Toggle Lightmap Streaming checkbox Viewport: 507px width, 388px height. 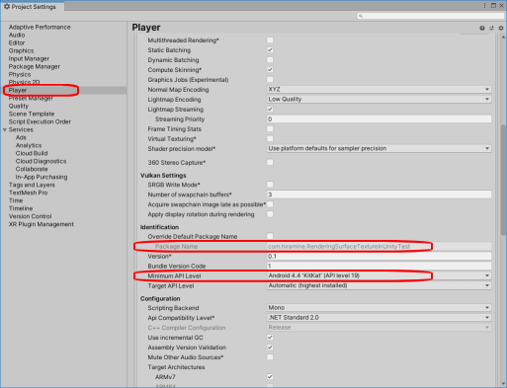coord(270,110)
